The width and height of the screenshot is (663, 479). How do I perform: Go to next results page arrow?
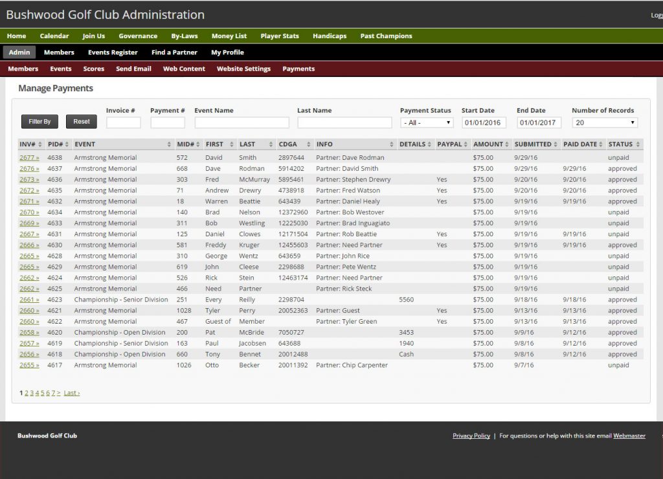pos(59,393)
